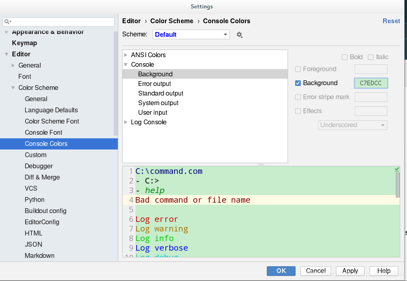Click the search magnifier icon

8,22
